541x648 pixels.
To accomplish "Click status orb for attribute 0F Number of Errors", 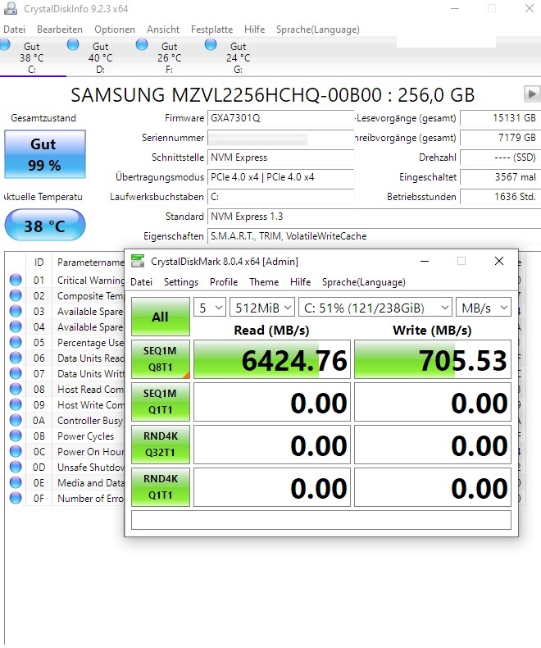I will click(16, 498).
